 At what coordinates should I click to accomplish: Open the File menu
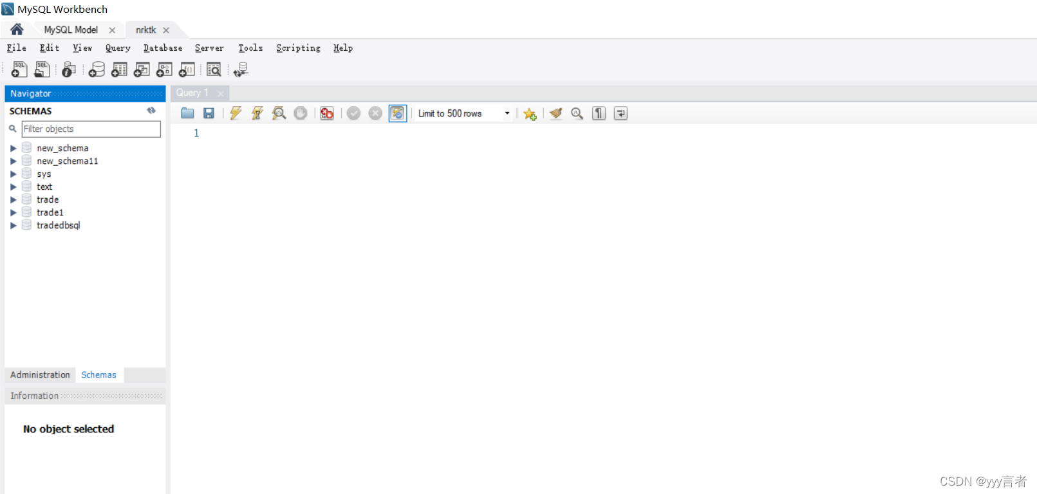point(17,48)
